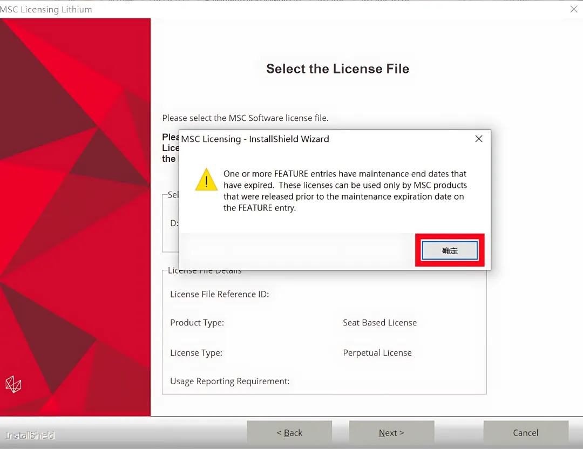Select the 'Perpetual License' value text

377,353
